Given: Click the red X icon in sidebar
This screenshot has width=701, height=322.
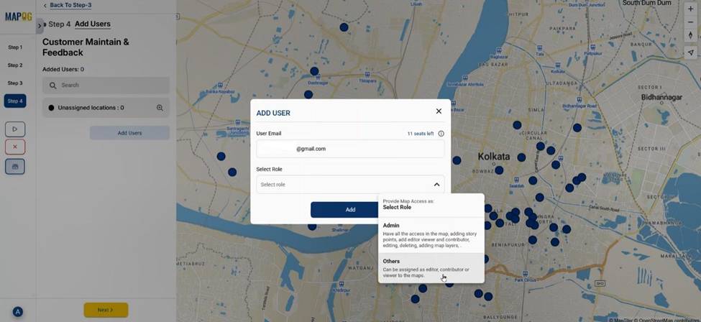Looking at the screenshot, I should click(14, 147).
